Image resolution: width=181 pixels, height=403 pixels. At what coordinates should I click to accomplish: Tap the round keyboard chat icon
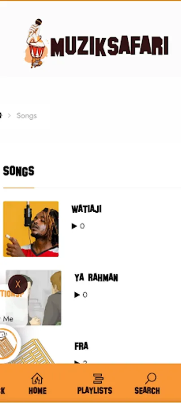[x=8, y=344]
